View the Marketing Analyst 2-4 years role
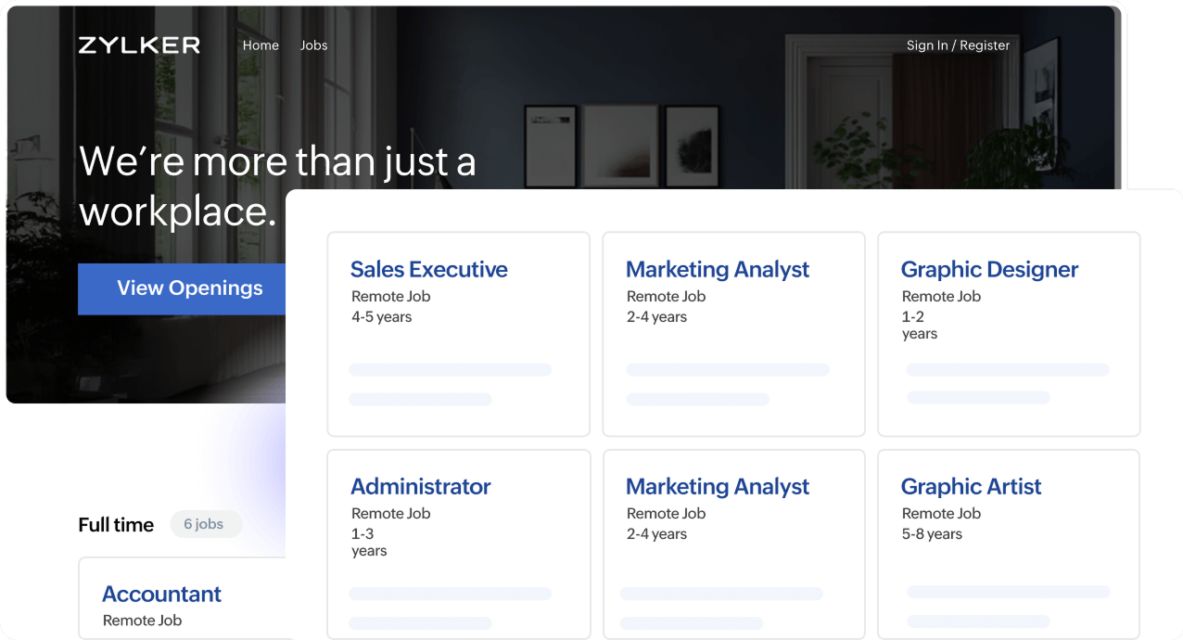The width and height of the screenshot is (1183, 640). pos(717,269)
